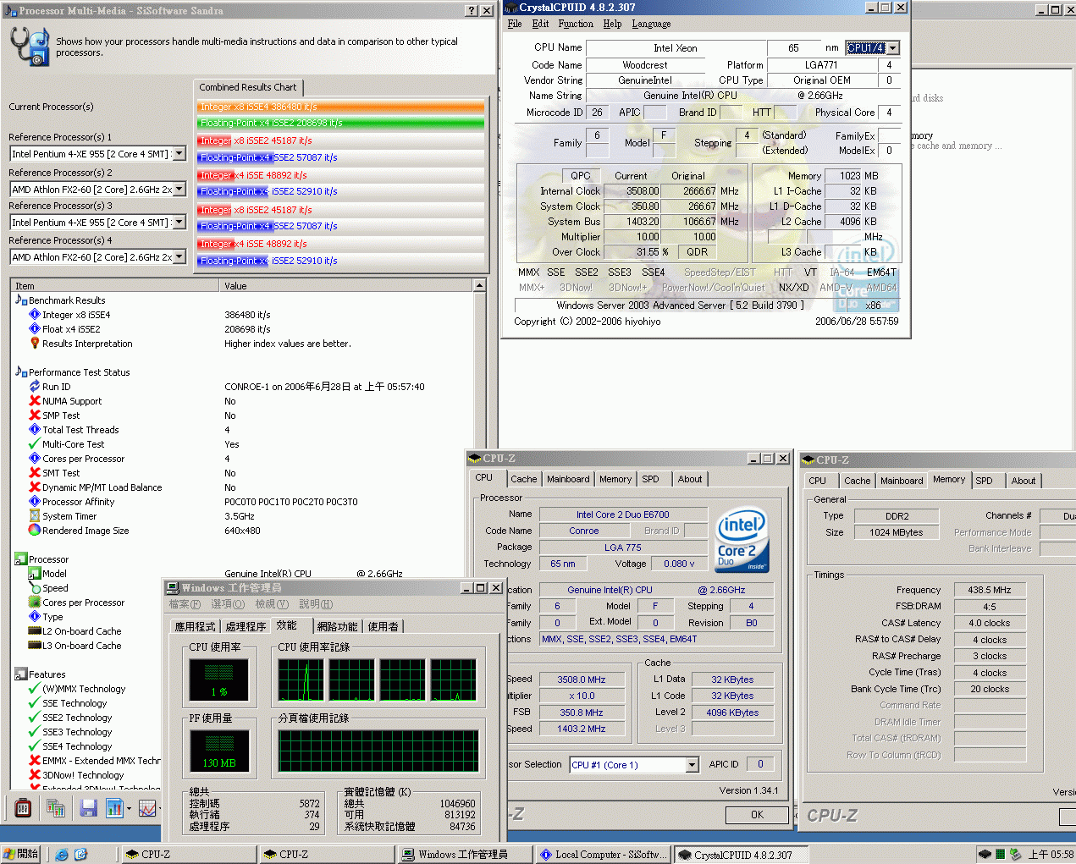Screen dimensions: 1076x864
Task: Click the green CPU meter tray icon
Action: click(1000, 855)
